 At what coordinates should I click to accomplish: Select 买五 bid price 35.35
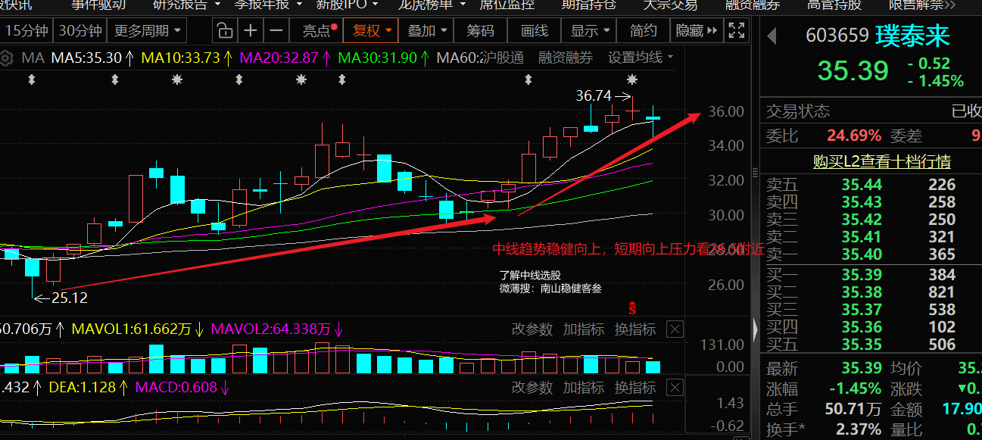[x=862, y=344]
